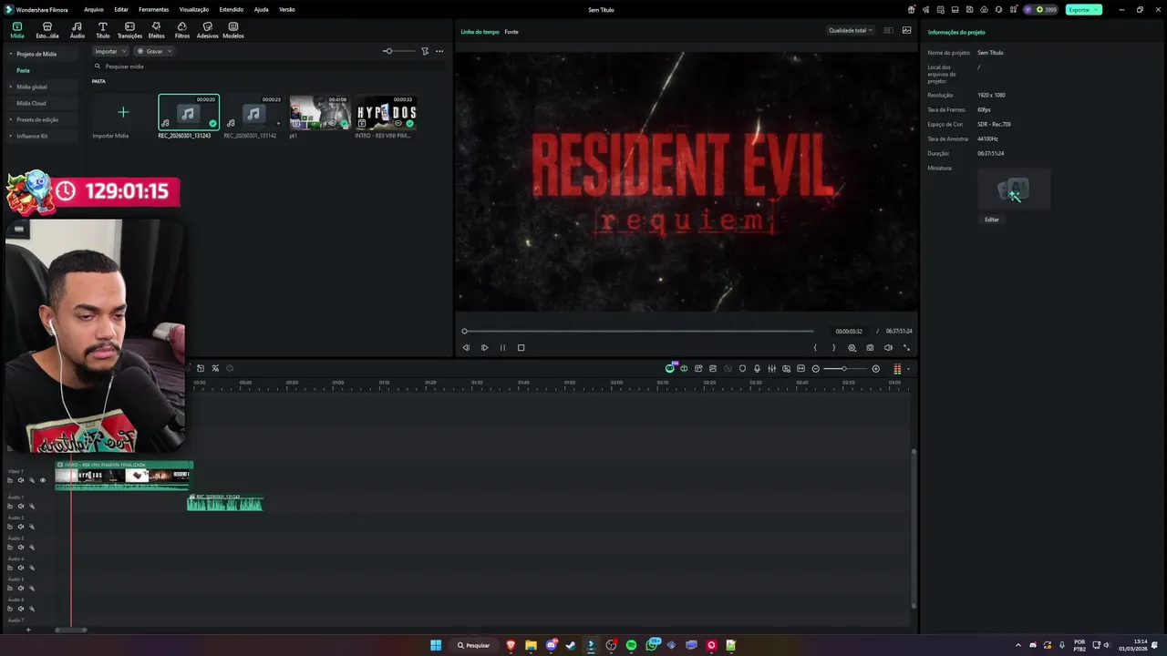The width and height of the screenshot is (1167, 656).
Task: Open the AI copilot robot icon
Action: [x=670, y=368]
